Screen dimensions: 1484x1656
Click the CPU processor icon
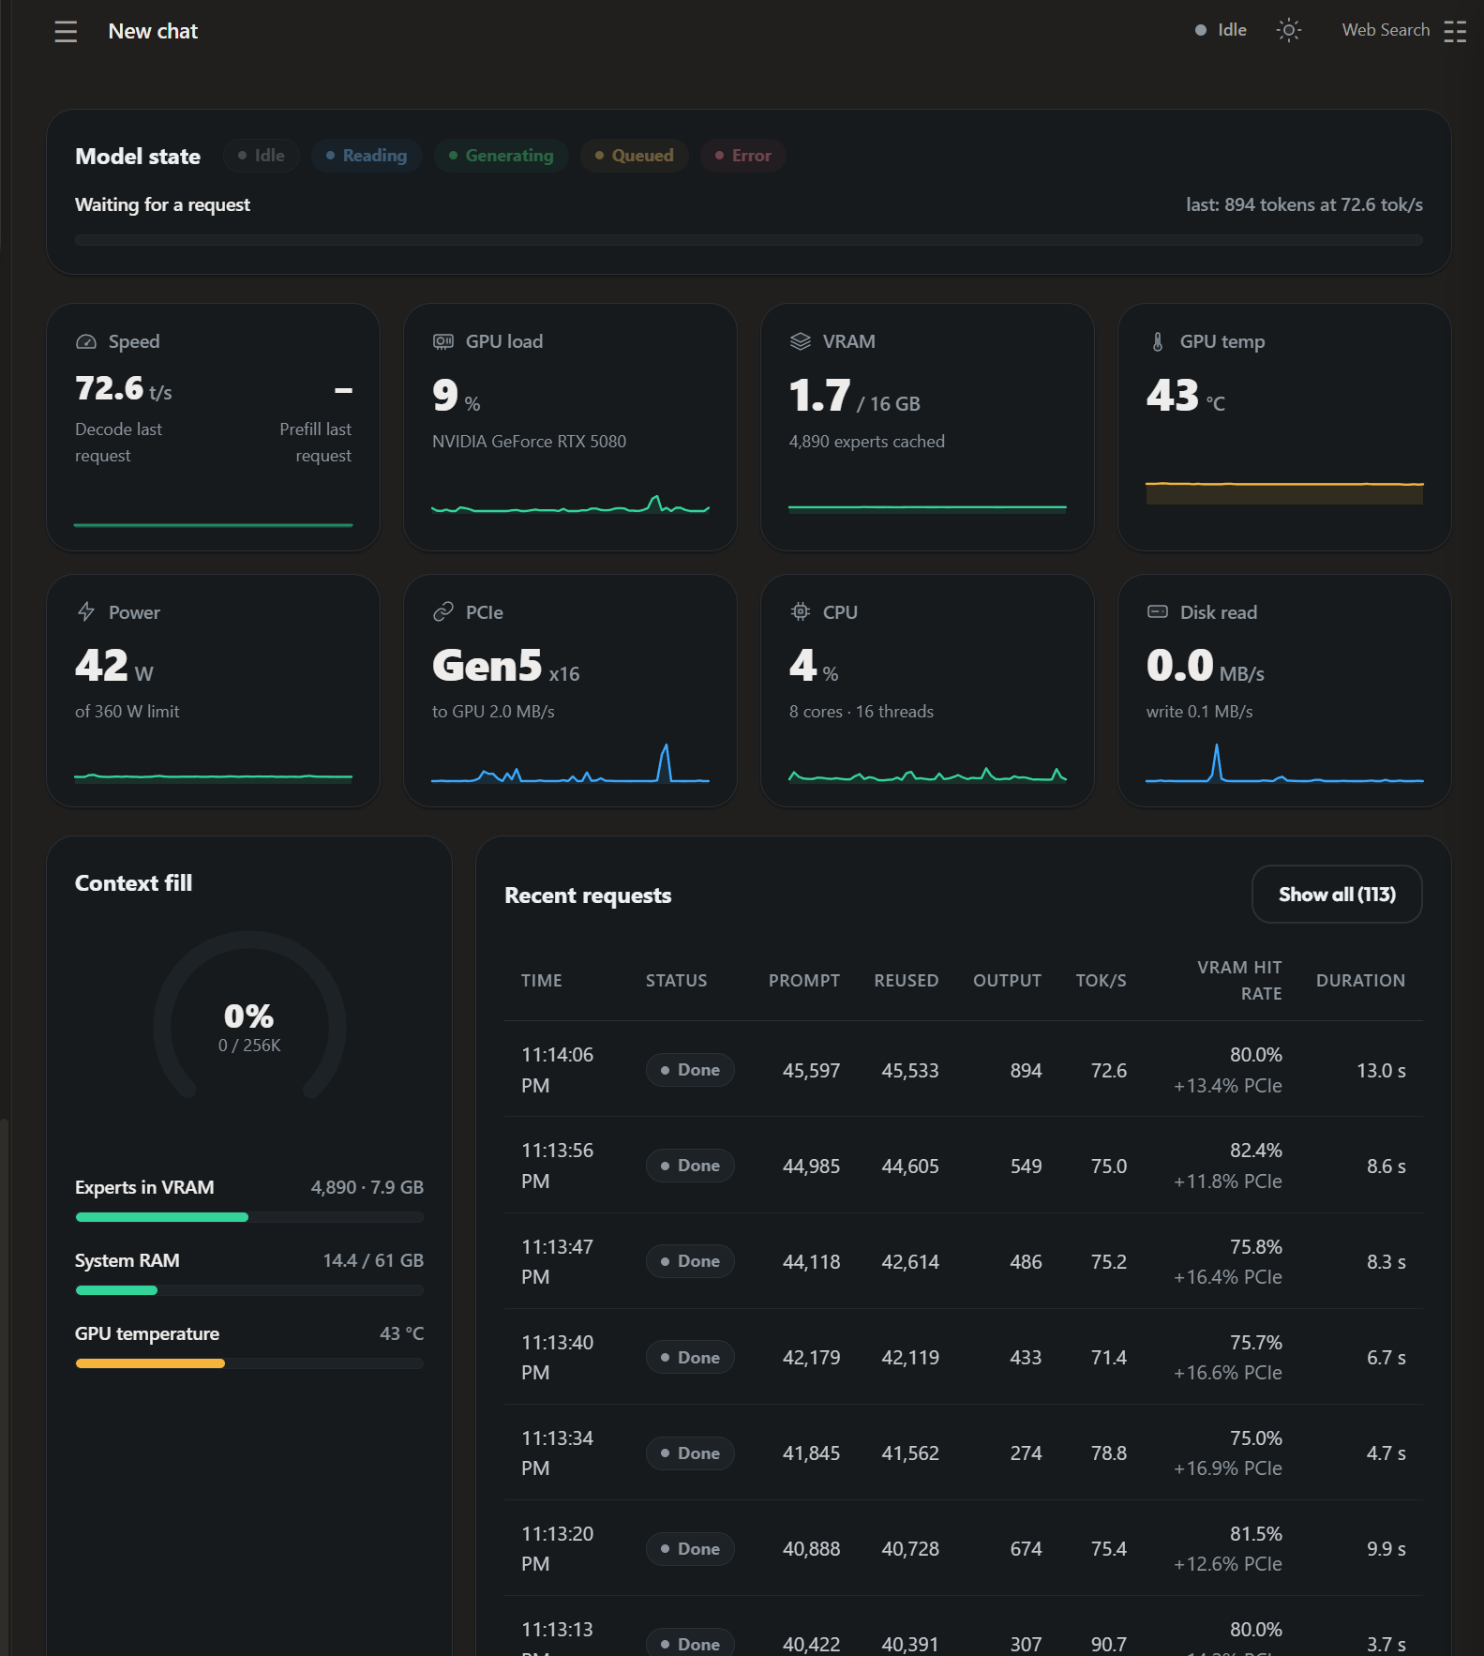coord(801,612)
